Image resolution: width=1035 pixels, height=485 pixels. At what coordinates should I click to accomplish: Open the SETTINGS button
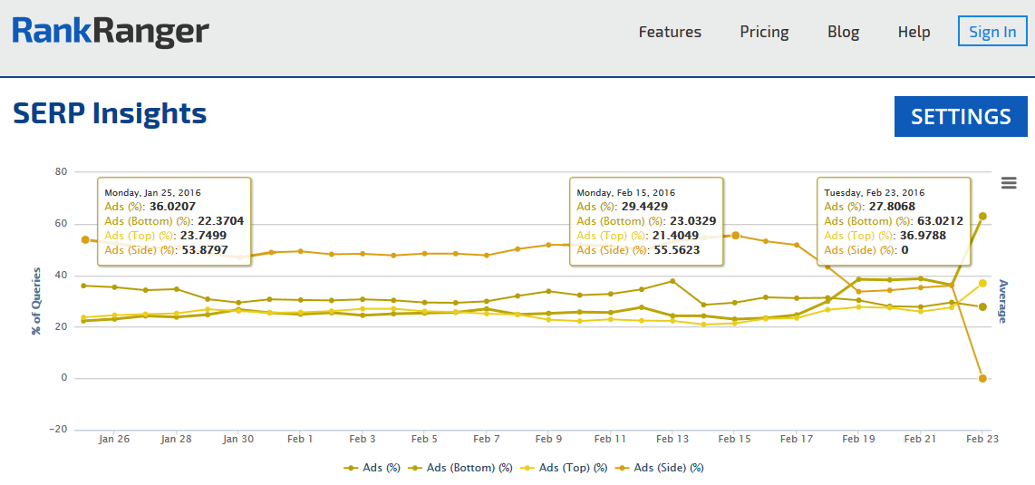961,117
